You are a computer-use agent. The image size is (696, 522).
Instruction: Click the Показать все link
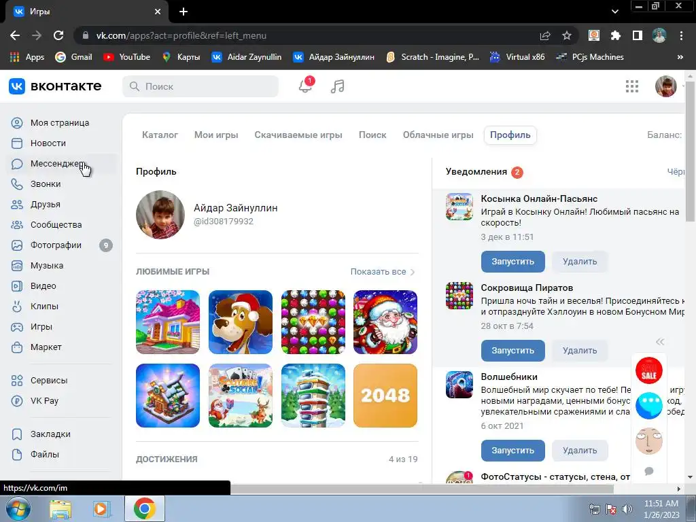point(382,272)
